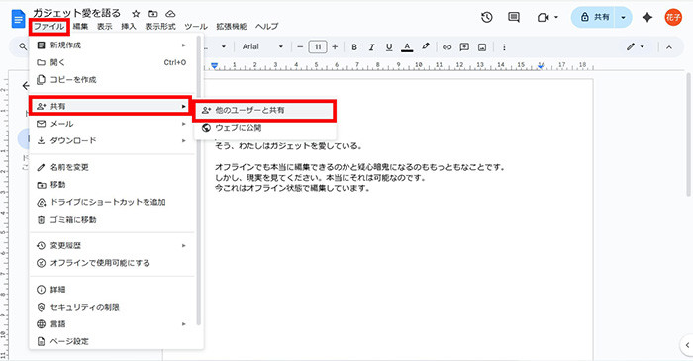Choose 名前を変更 in the file menu

click(x=112, y=167)
